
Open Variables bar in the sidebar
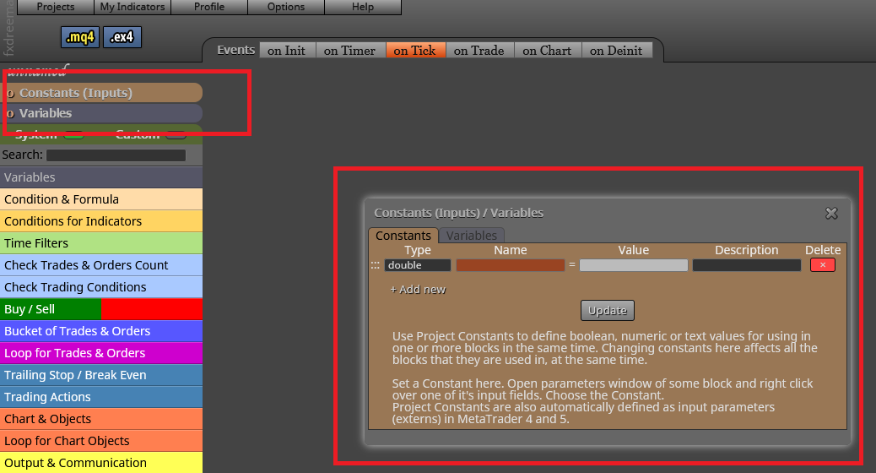pos(102,113)
